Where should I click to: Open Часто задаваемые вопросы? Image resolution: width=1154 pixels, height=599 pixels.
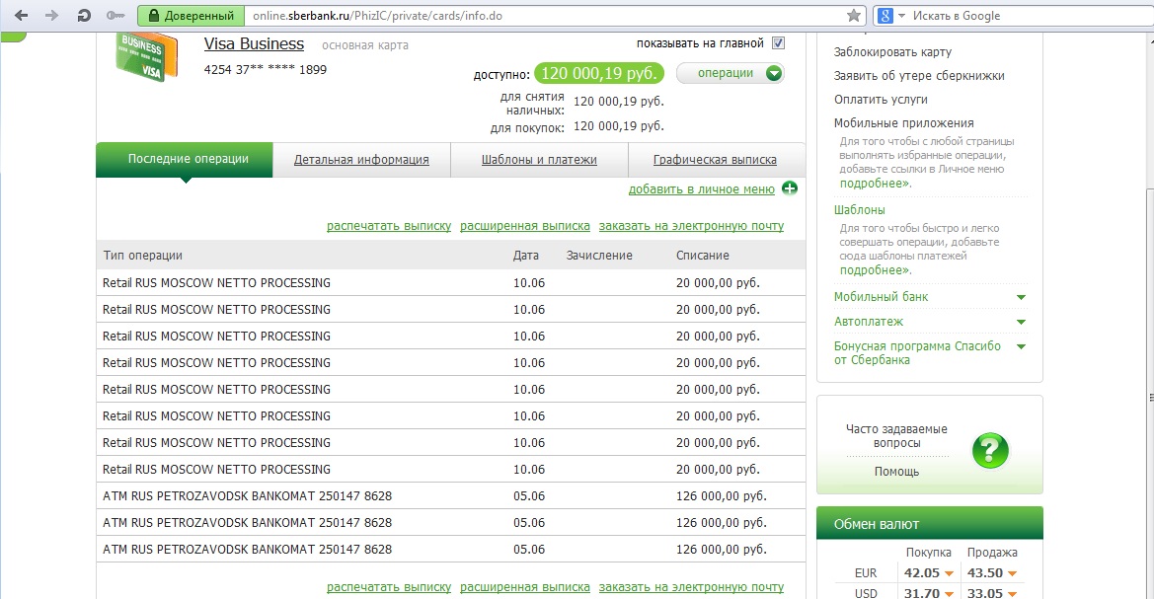tap(896, 435)
